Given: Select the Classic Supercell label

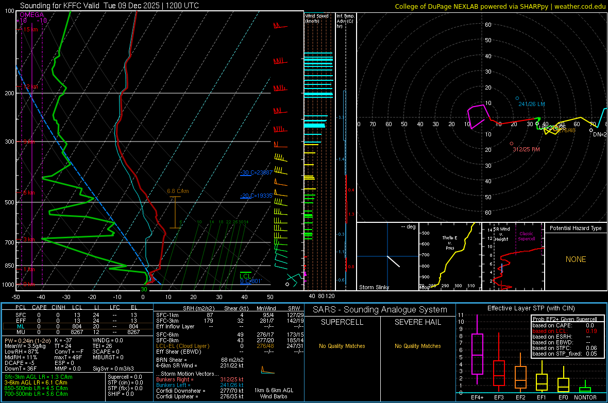Looking at the screenshot, I should [x=526, y=236].
